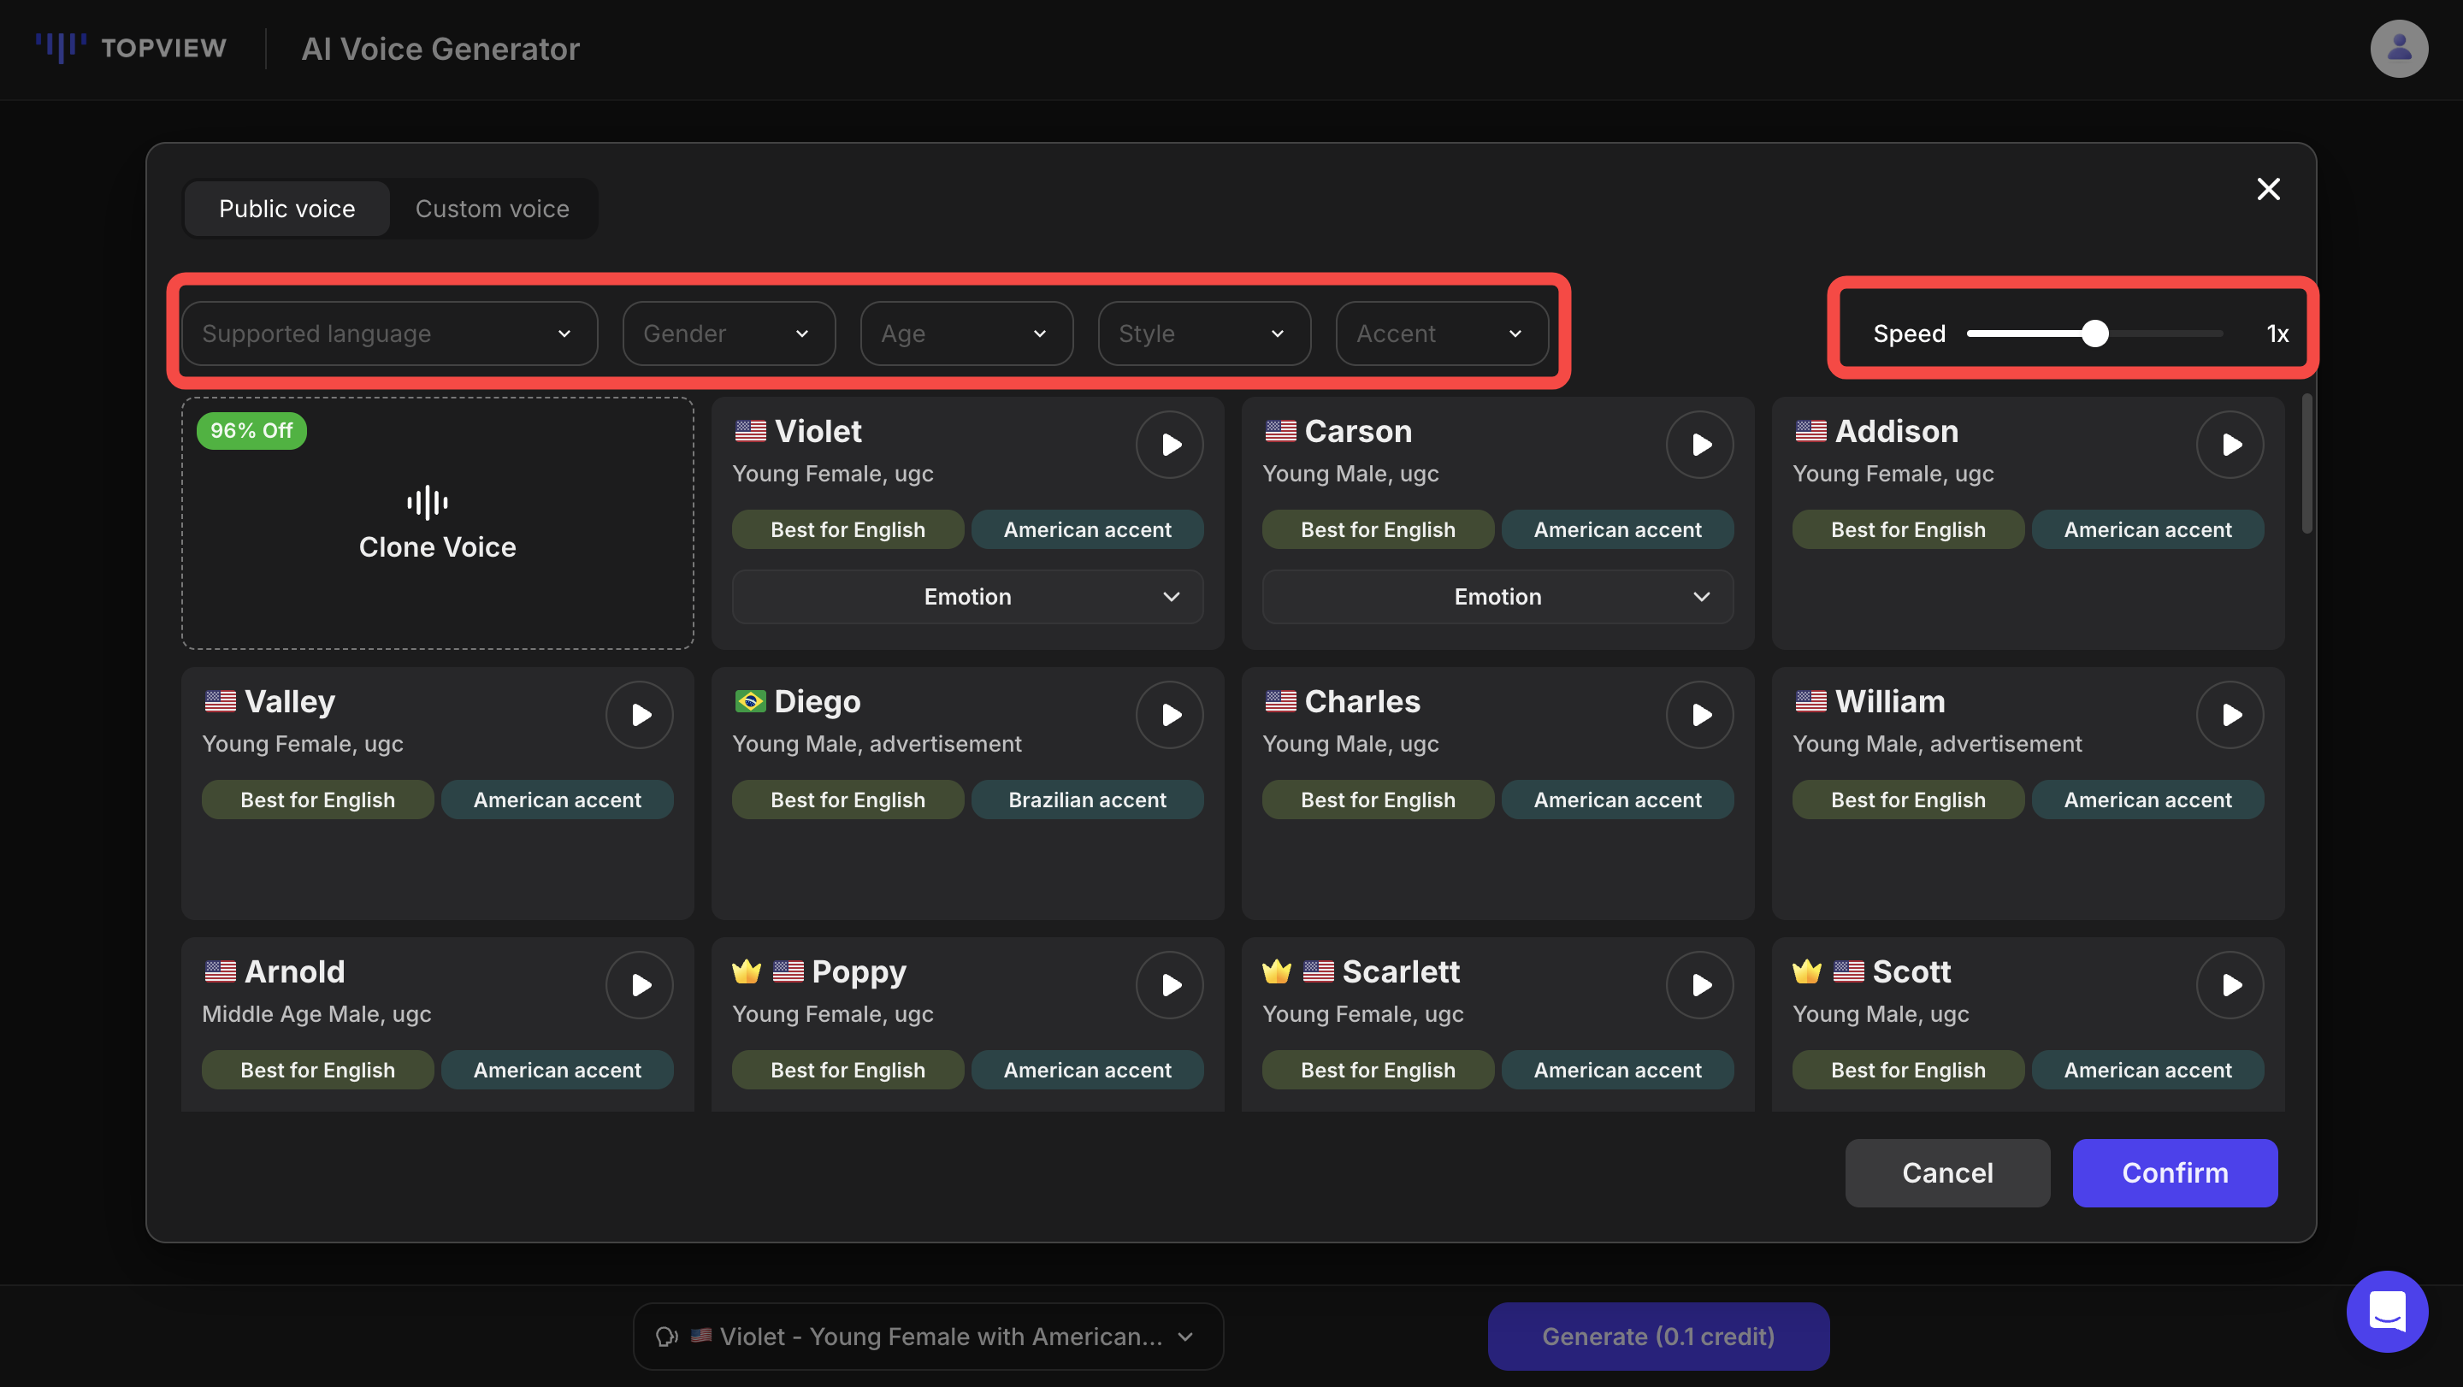Play the Carson voice sample

click(1699, 445)
